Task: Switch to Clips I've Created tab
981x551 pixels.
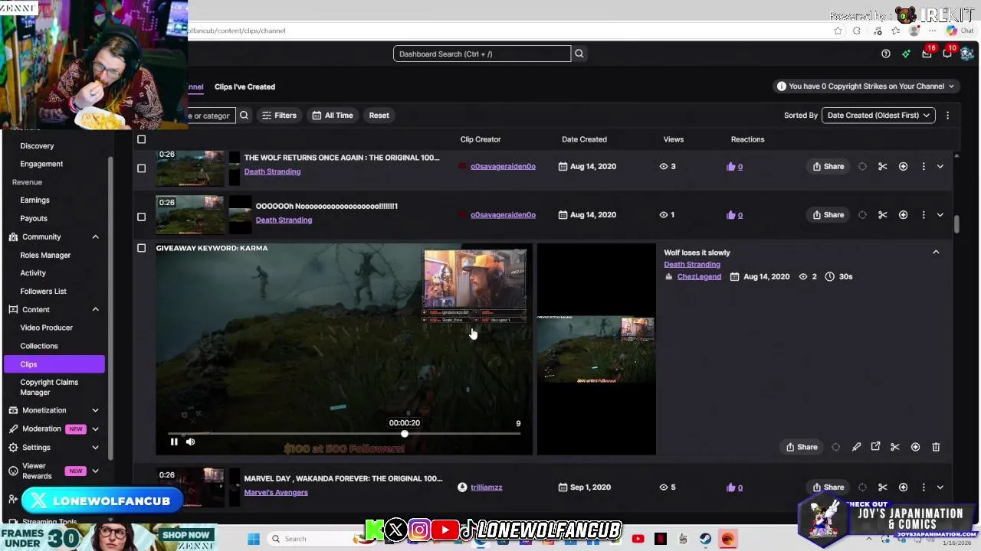Action: click(x=244, y=87)
